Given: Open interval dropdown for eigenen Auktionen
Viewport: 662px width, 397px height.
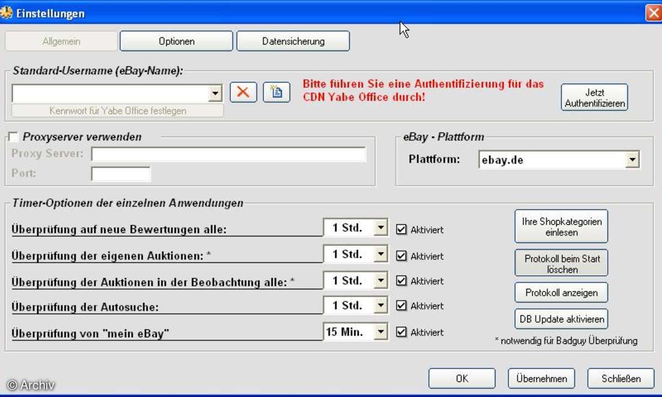Looking at the screenshot, I should pos(381,254).
